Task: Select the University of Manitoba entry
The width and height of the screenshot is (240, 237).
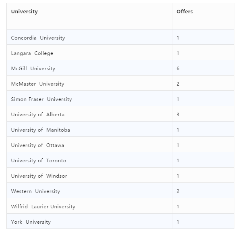Action: (89, 129)
